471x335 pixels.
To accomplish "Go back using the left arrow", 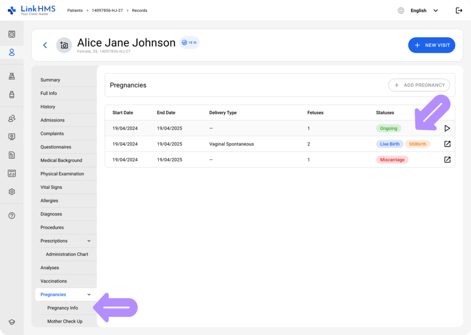I will (x=45, y=45).
